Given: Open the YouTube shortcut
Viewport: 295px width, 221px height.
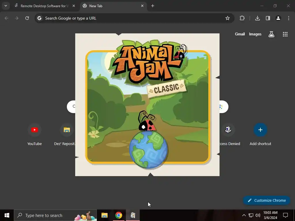Looking at the screenshot, I should [x=35, y=135].
